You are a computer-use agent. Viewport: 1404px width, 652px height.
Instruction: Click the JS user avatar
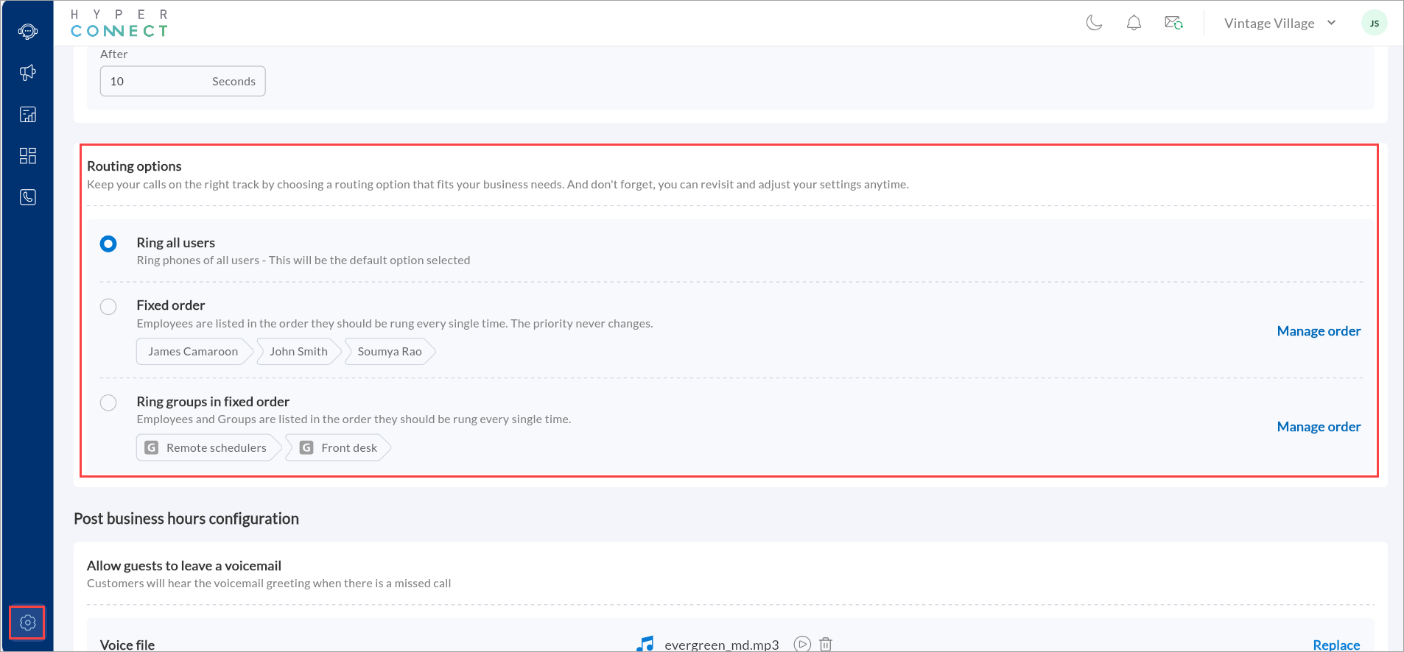tap(1374, 23)
